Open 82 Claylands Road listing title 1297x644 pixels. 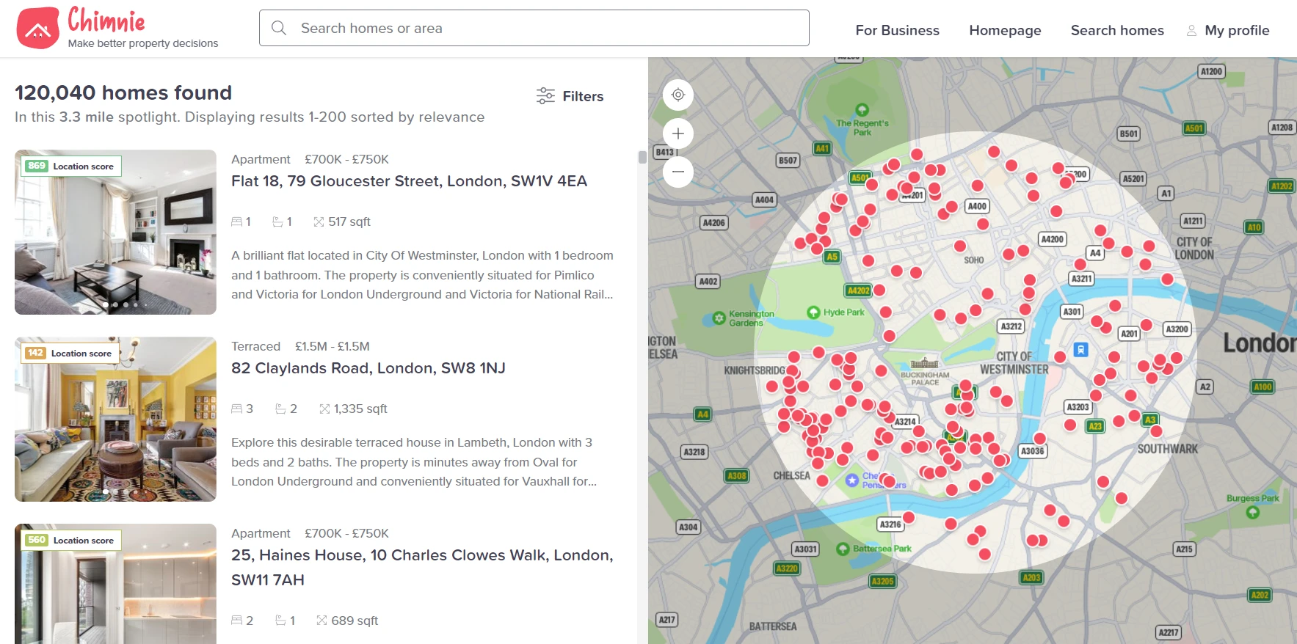(368, 368)
